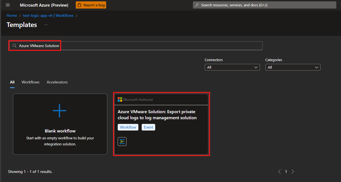Open the ellipsis menu beside Templates
The image size is (341, 182).
[46, 25]
